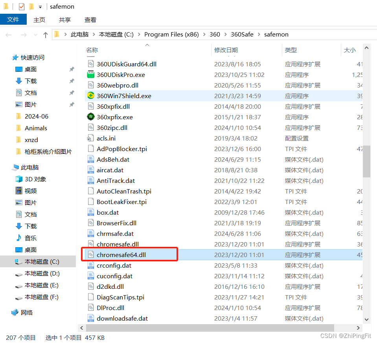Expand the chevron after 此电脑 in address bar

(94, 35)
